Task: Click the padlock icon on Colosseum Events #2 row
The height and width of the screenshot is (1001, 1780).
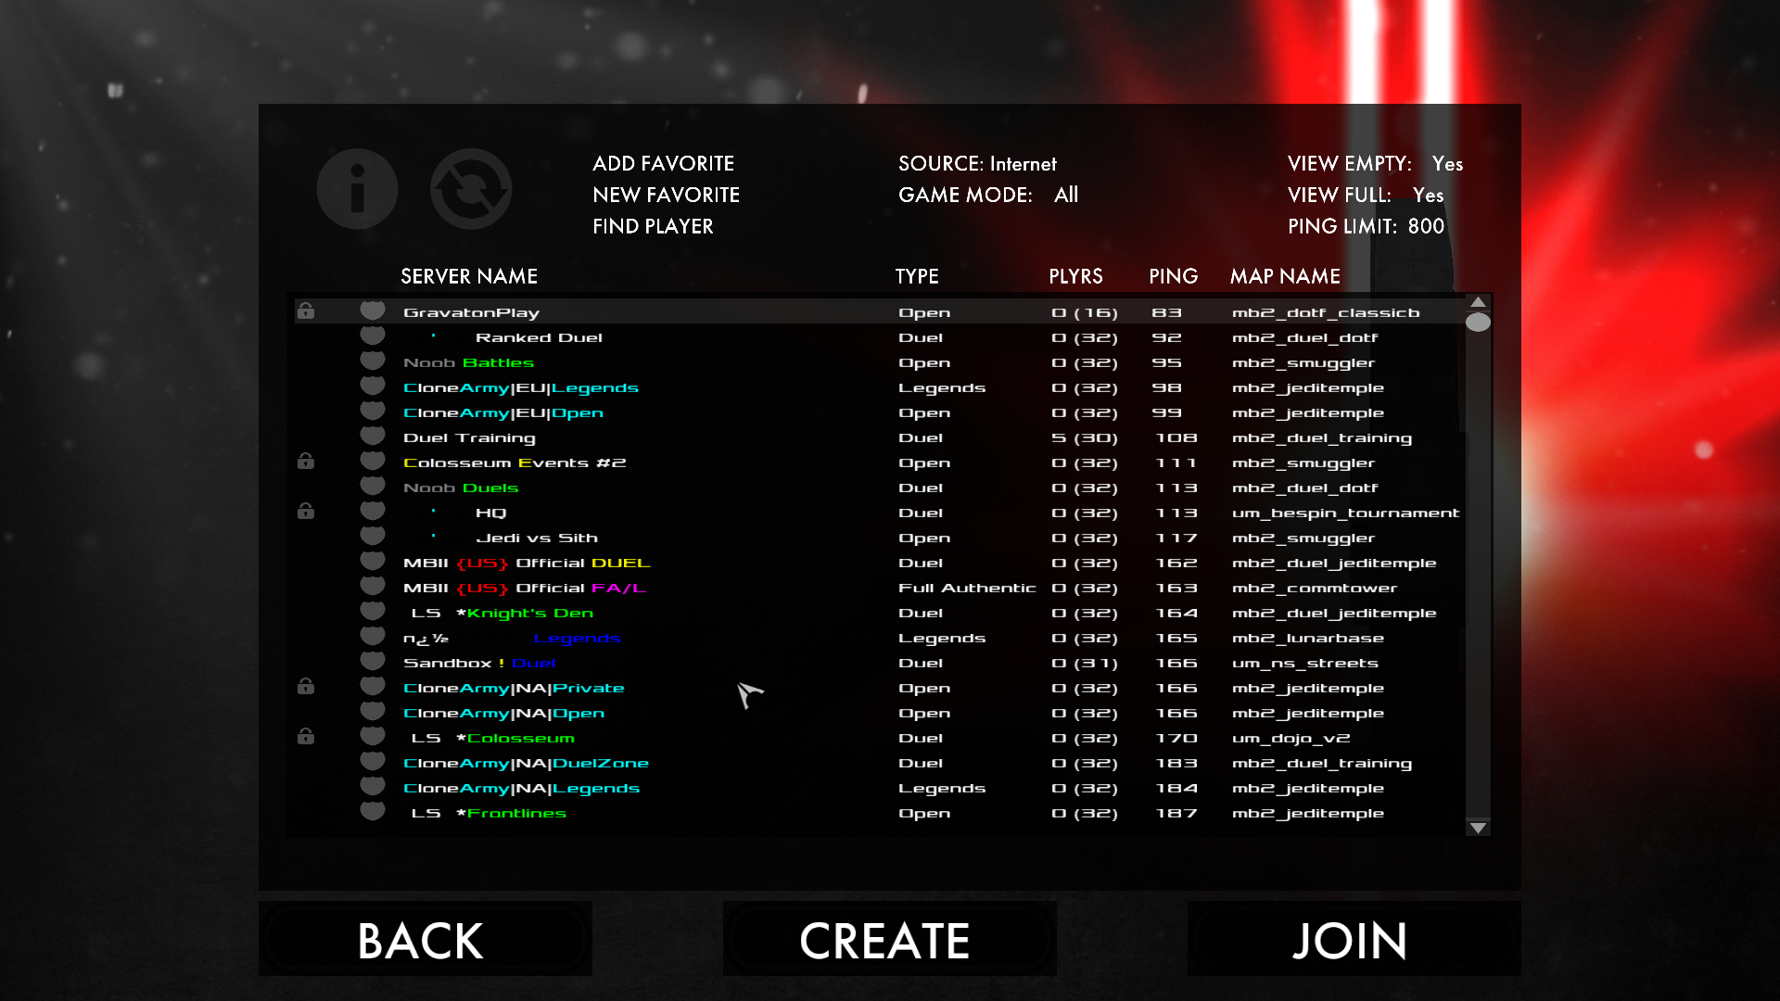Action: (306, 462)
